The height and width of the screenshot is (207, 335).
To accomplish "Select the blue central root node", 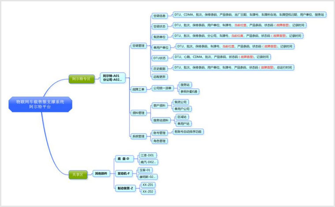I will point(40,105).
